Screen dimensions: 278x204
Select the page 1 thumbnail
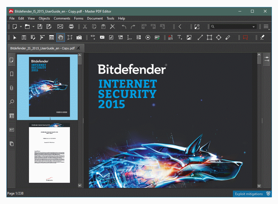pyautogui.click(x=50, y=87)
